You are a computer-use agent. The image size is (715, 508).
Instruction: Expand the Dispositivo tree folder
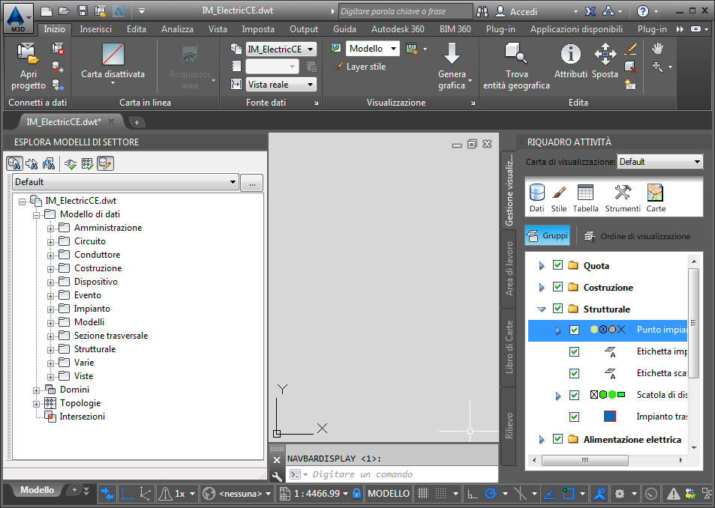[x=50, y=282]
